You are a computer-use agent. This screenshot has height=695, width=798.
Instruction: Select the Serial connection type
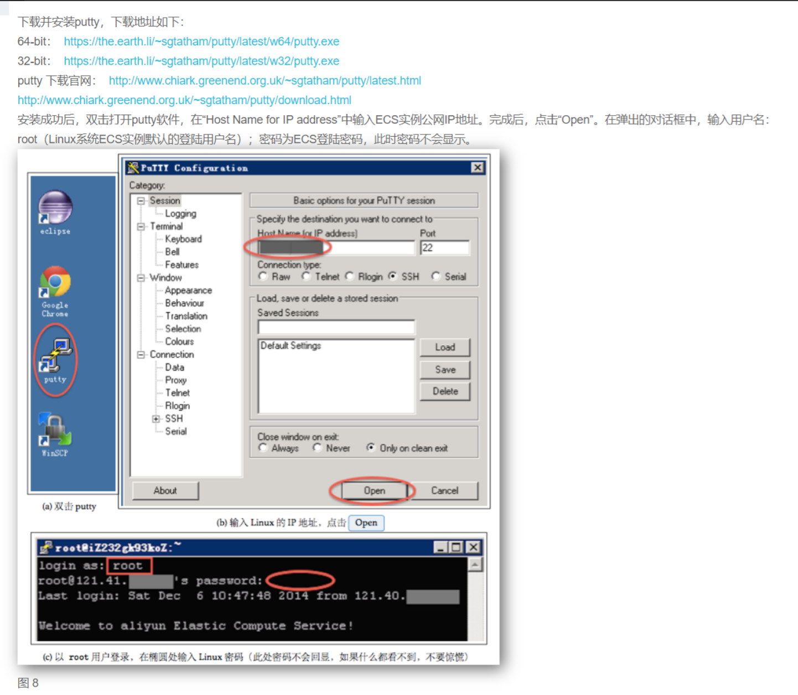pyautogui.click(x=436, y=276)
